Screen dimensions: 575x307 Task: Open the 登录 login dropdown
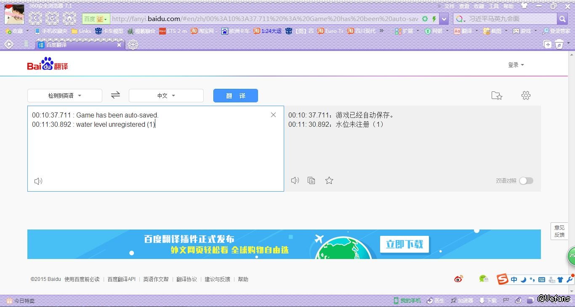point(516,65)
